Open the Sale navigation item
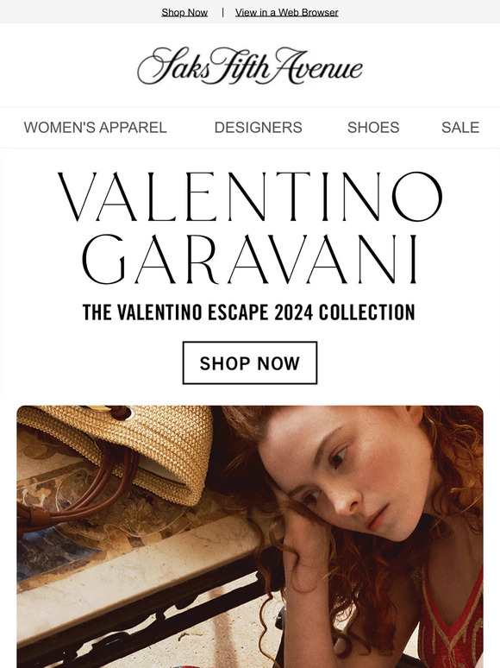500x668 pixels. 460,128
